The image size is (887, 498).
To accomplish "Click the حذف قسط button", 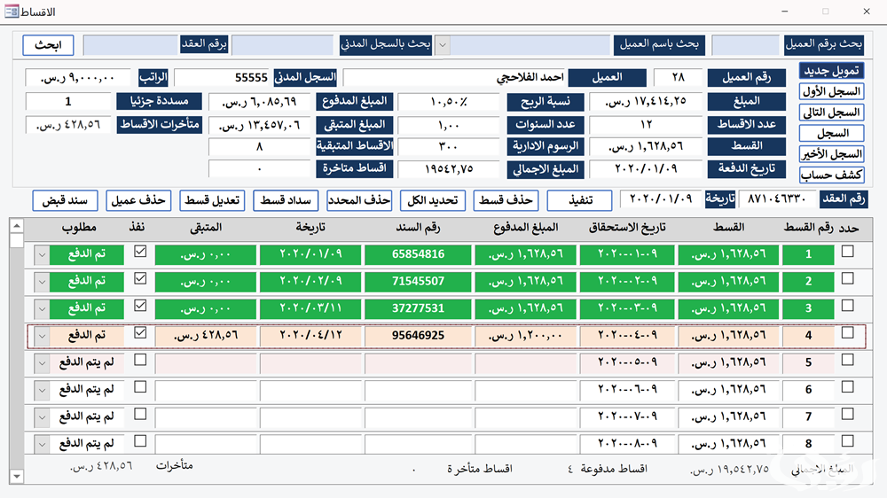I will click(x=506, y=200).
